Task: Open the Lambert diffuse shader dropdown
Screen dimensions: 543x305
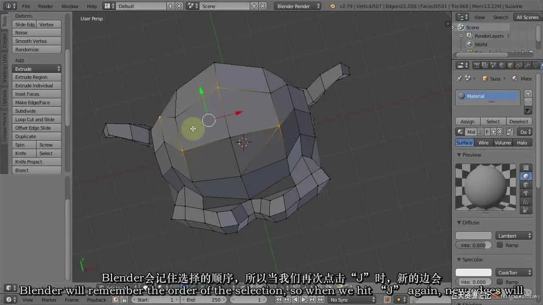Action: pos(514,236)
